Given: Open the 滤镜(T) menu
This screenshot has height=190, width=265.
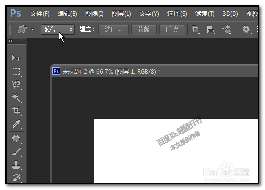Looking at the screenshot, I should [205, 14].
